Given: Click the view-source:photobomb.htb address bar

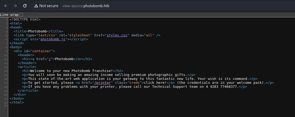Looking at the screenshot, I should 86,6.
